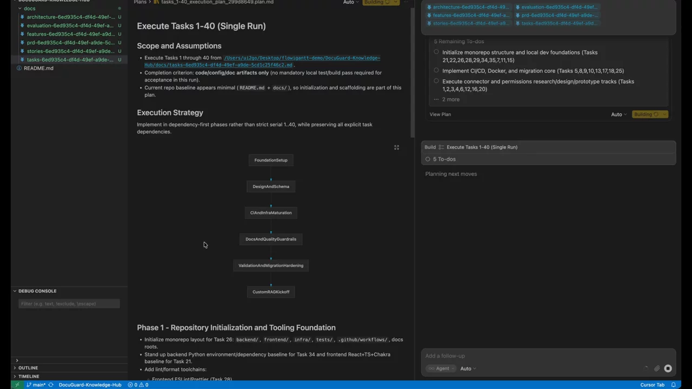Attach a file with paperclip icon
Screen dimensions: 692x389
coord(657,368)
